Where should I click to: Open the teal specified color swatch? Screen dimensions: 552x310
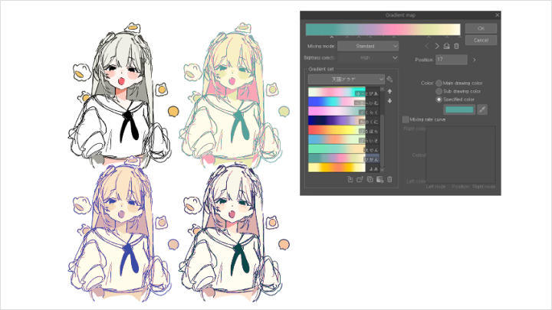coord(459,109)
